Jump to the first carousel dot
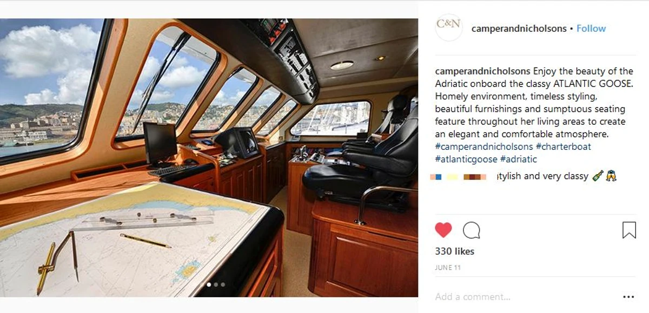 202,284
